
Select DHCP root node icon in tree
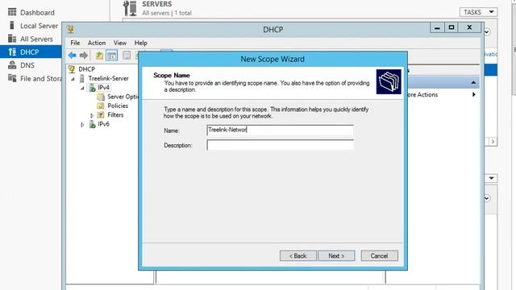pos(72,69)
